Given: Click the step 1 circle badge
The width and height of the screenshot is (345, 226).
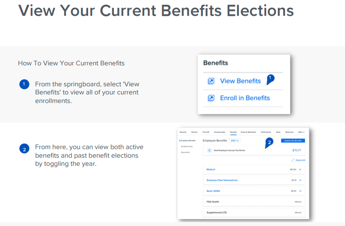Looking at the screenshot, I should [24, 84].
